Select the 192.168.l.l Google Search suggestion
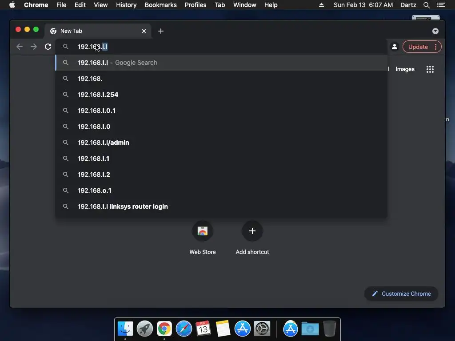Screen dimensions: 455x341 coord(221,63)
